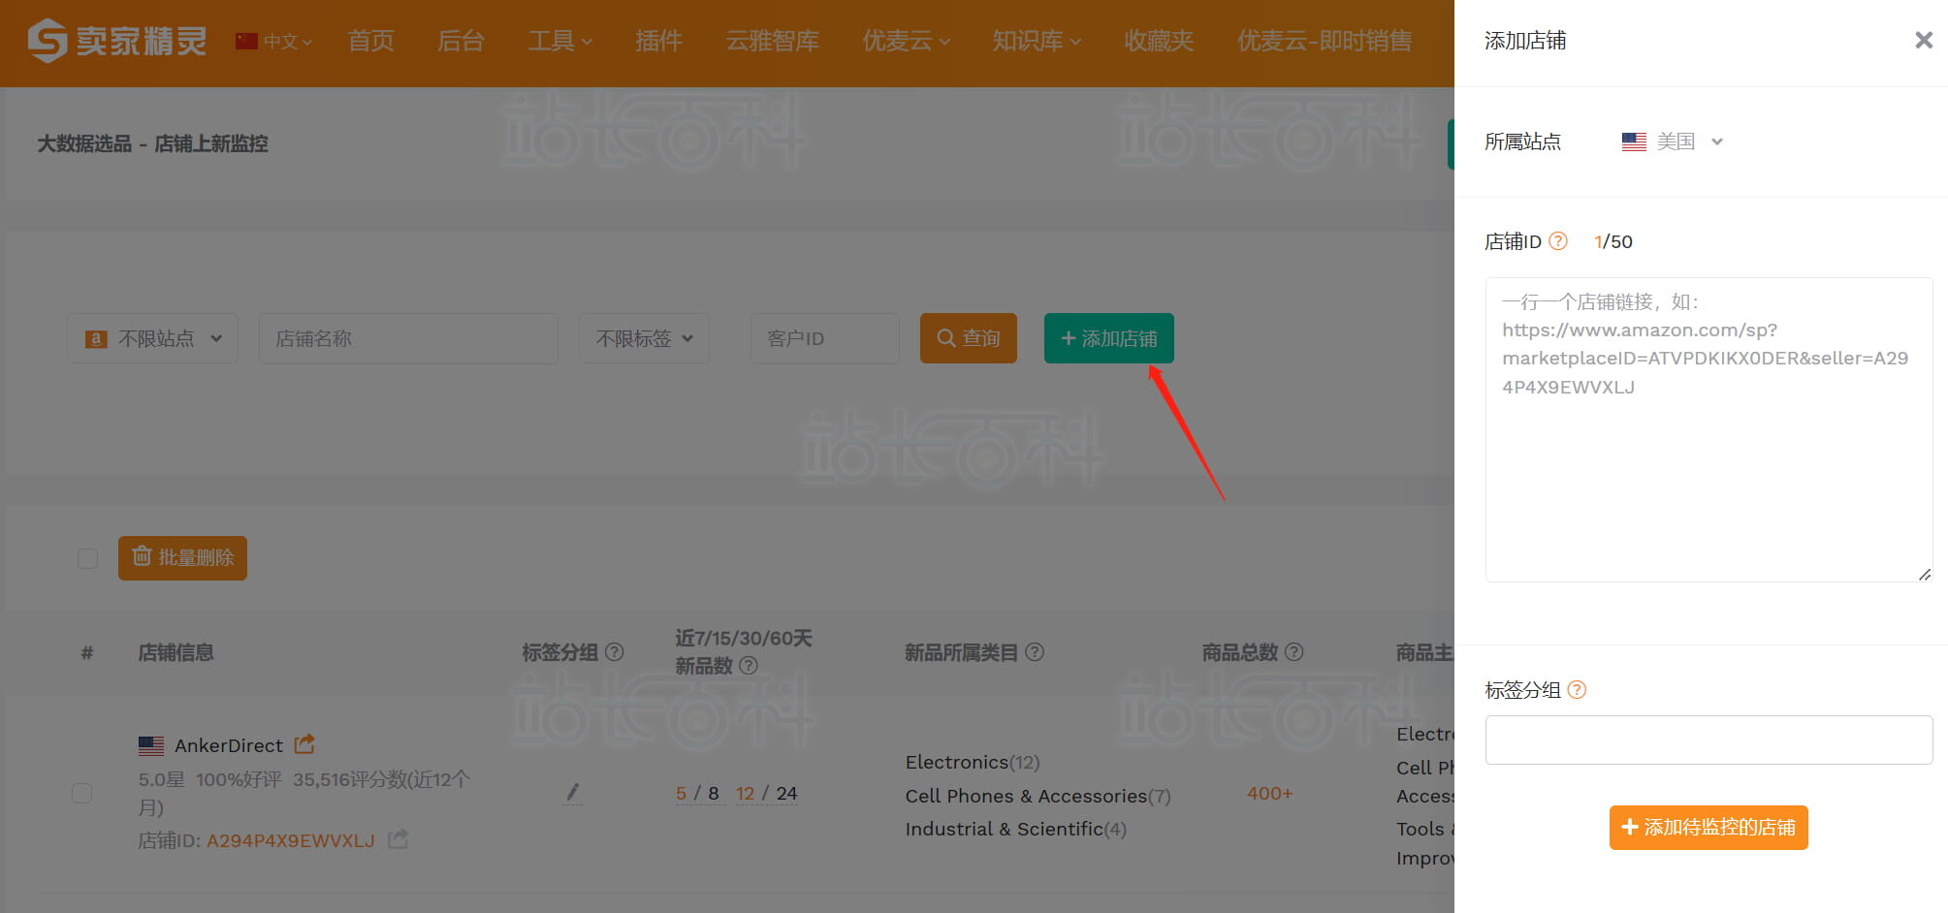Open the 不限站点 dropdown filter
Screen dimensions: 1948x913
[x=153, y=338]
